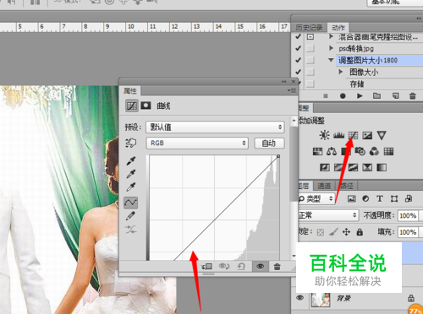
Task: Select the white point eyedropper in Curves
Action: [131, 187]
